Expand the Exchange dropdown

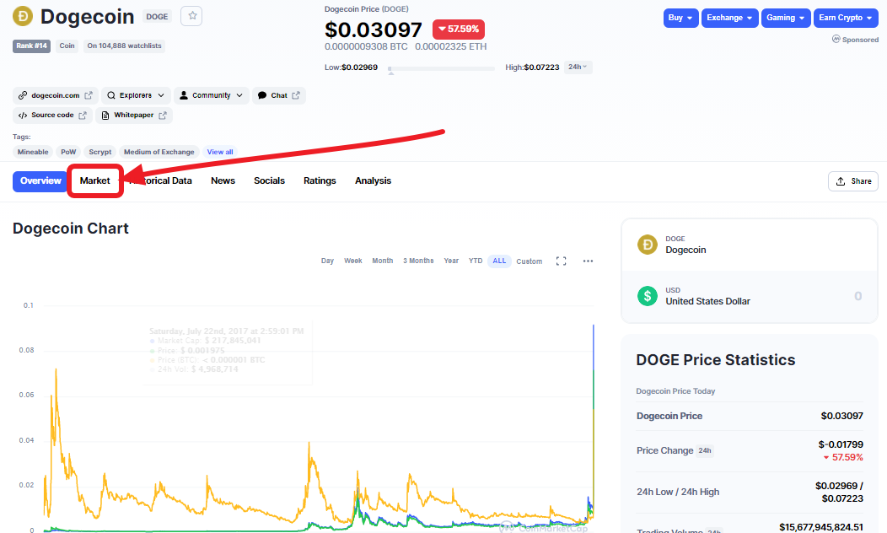(x=729, y=18)
